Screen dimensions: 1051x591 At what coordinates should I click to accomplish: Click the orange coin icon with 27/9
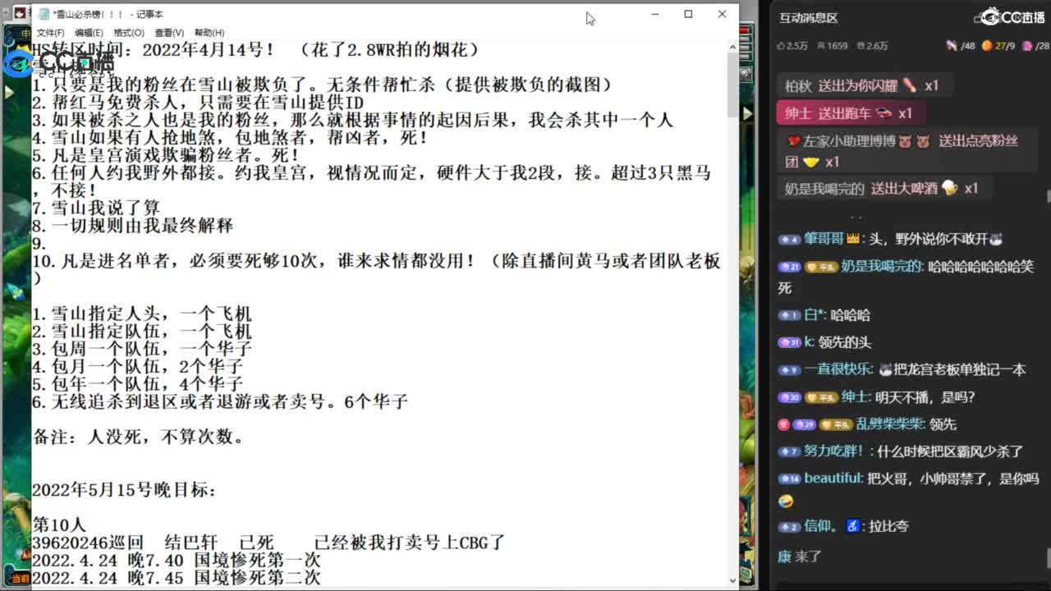[x=987, y=46]
